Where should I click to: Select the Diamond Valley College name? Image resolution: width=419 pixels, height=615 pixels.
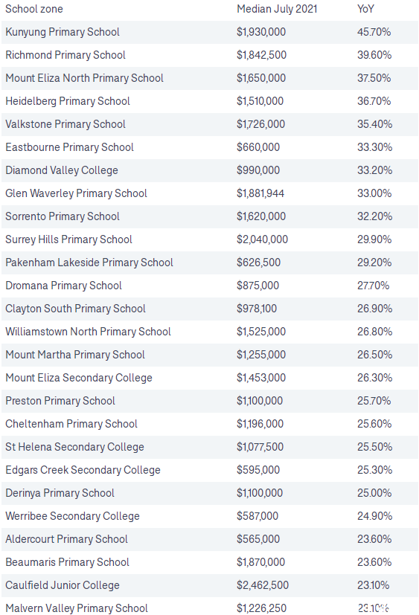pyautogui.click(x=62, y=170)
